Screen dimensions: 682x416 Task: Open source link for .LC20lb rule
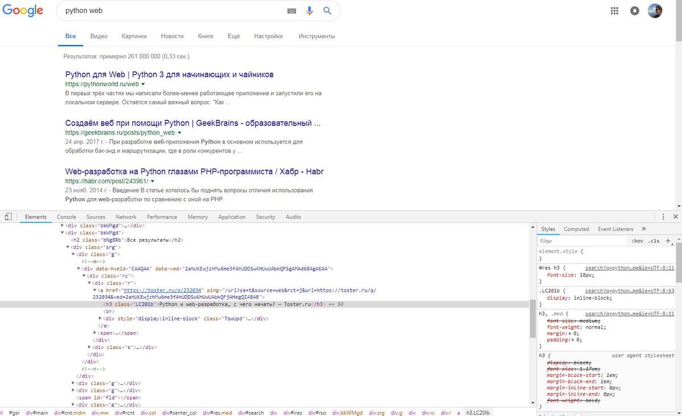tap(630, 290)
